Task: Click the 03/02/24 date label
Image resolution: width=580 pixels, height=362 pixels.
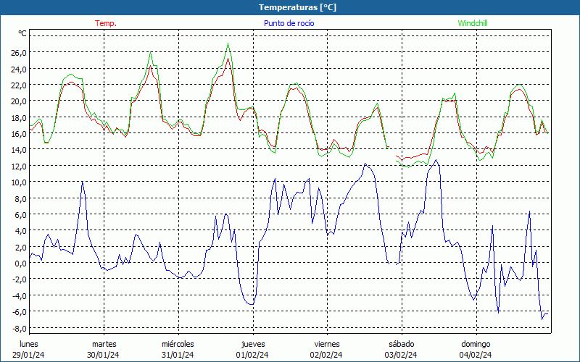Action: click(401, 355)
